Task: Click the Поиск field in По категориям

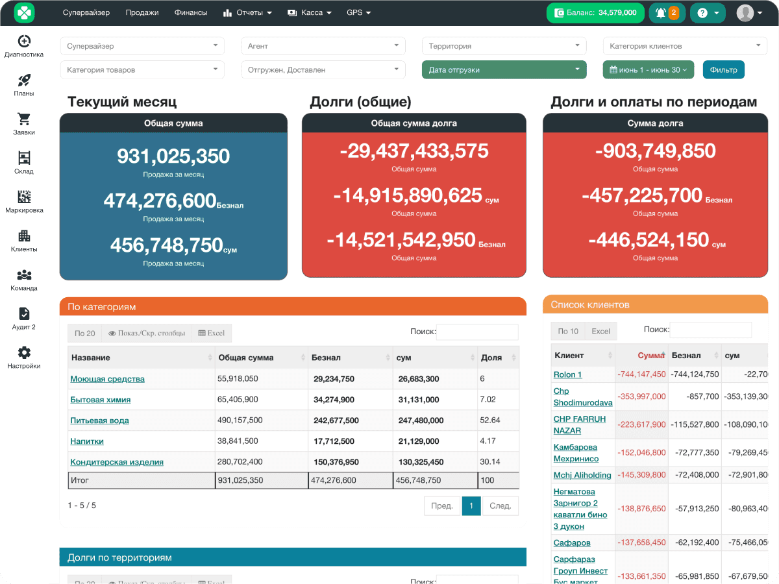Action: pos(477,332)
